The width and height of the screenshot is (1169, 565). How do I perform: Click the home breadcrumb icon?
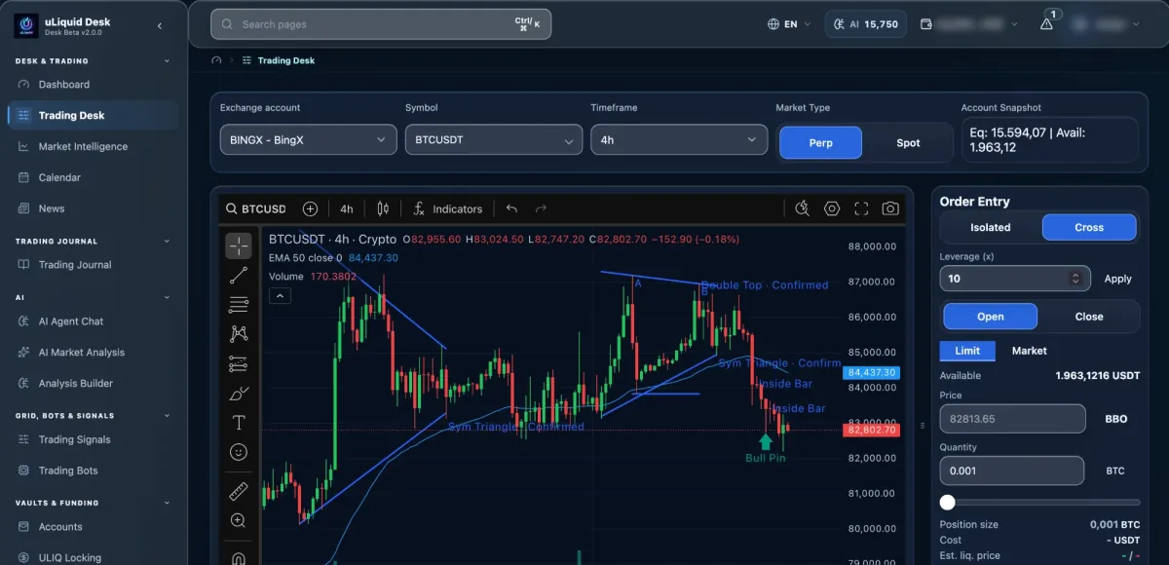(216, 60)
